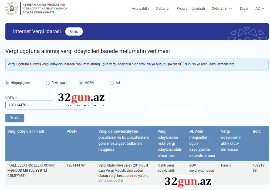Open the Proqram təminatı menu item

(191, 9)
